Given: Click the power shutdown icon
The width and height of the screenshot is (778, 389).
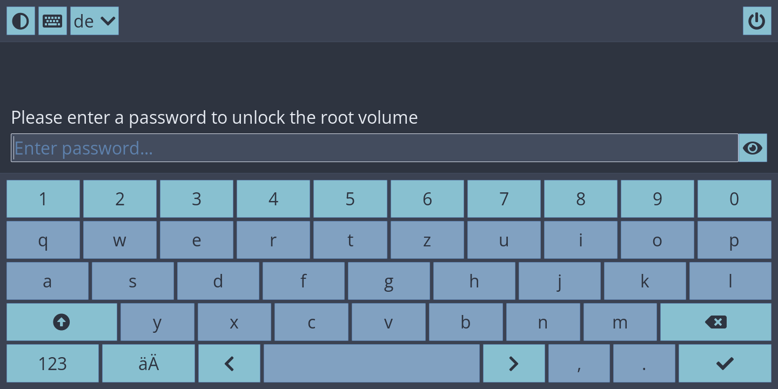Looking at the screenshot, I should pos(756,21).
